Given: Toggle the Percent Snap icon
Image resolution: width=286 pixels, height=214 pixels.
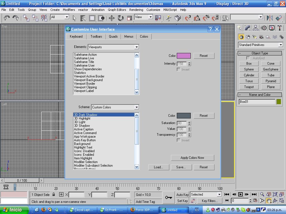Looking at the screenshot, I should pyautogui.click(x=206, y=18).
